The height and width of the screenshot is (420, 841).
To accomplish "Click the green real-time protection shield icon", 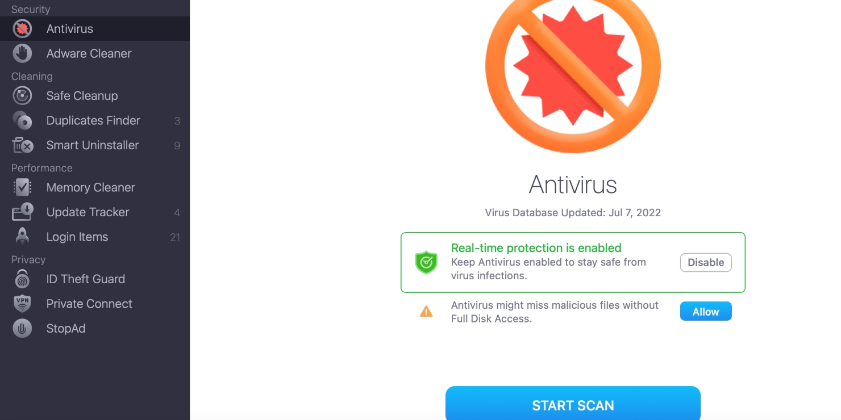I will (x=426, y=263).
